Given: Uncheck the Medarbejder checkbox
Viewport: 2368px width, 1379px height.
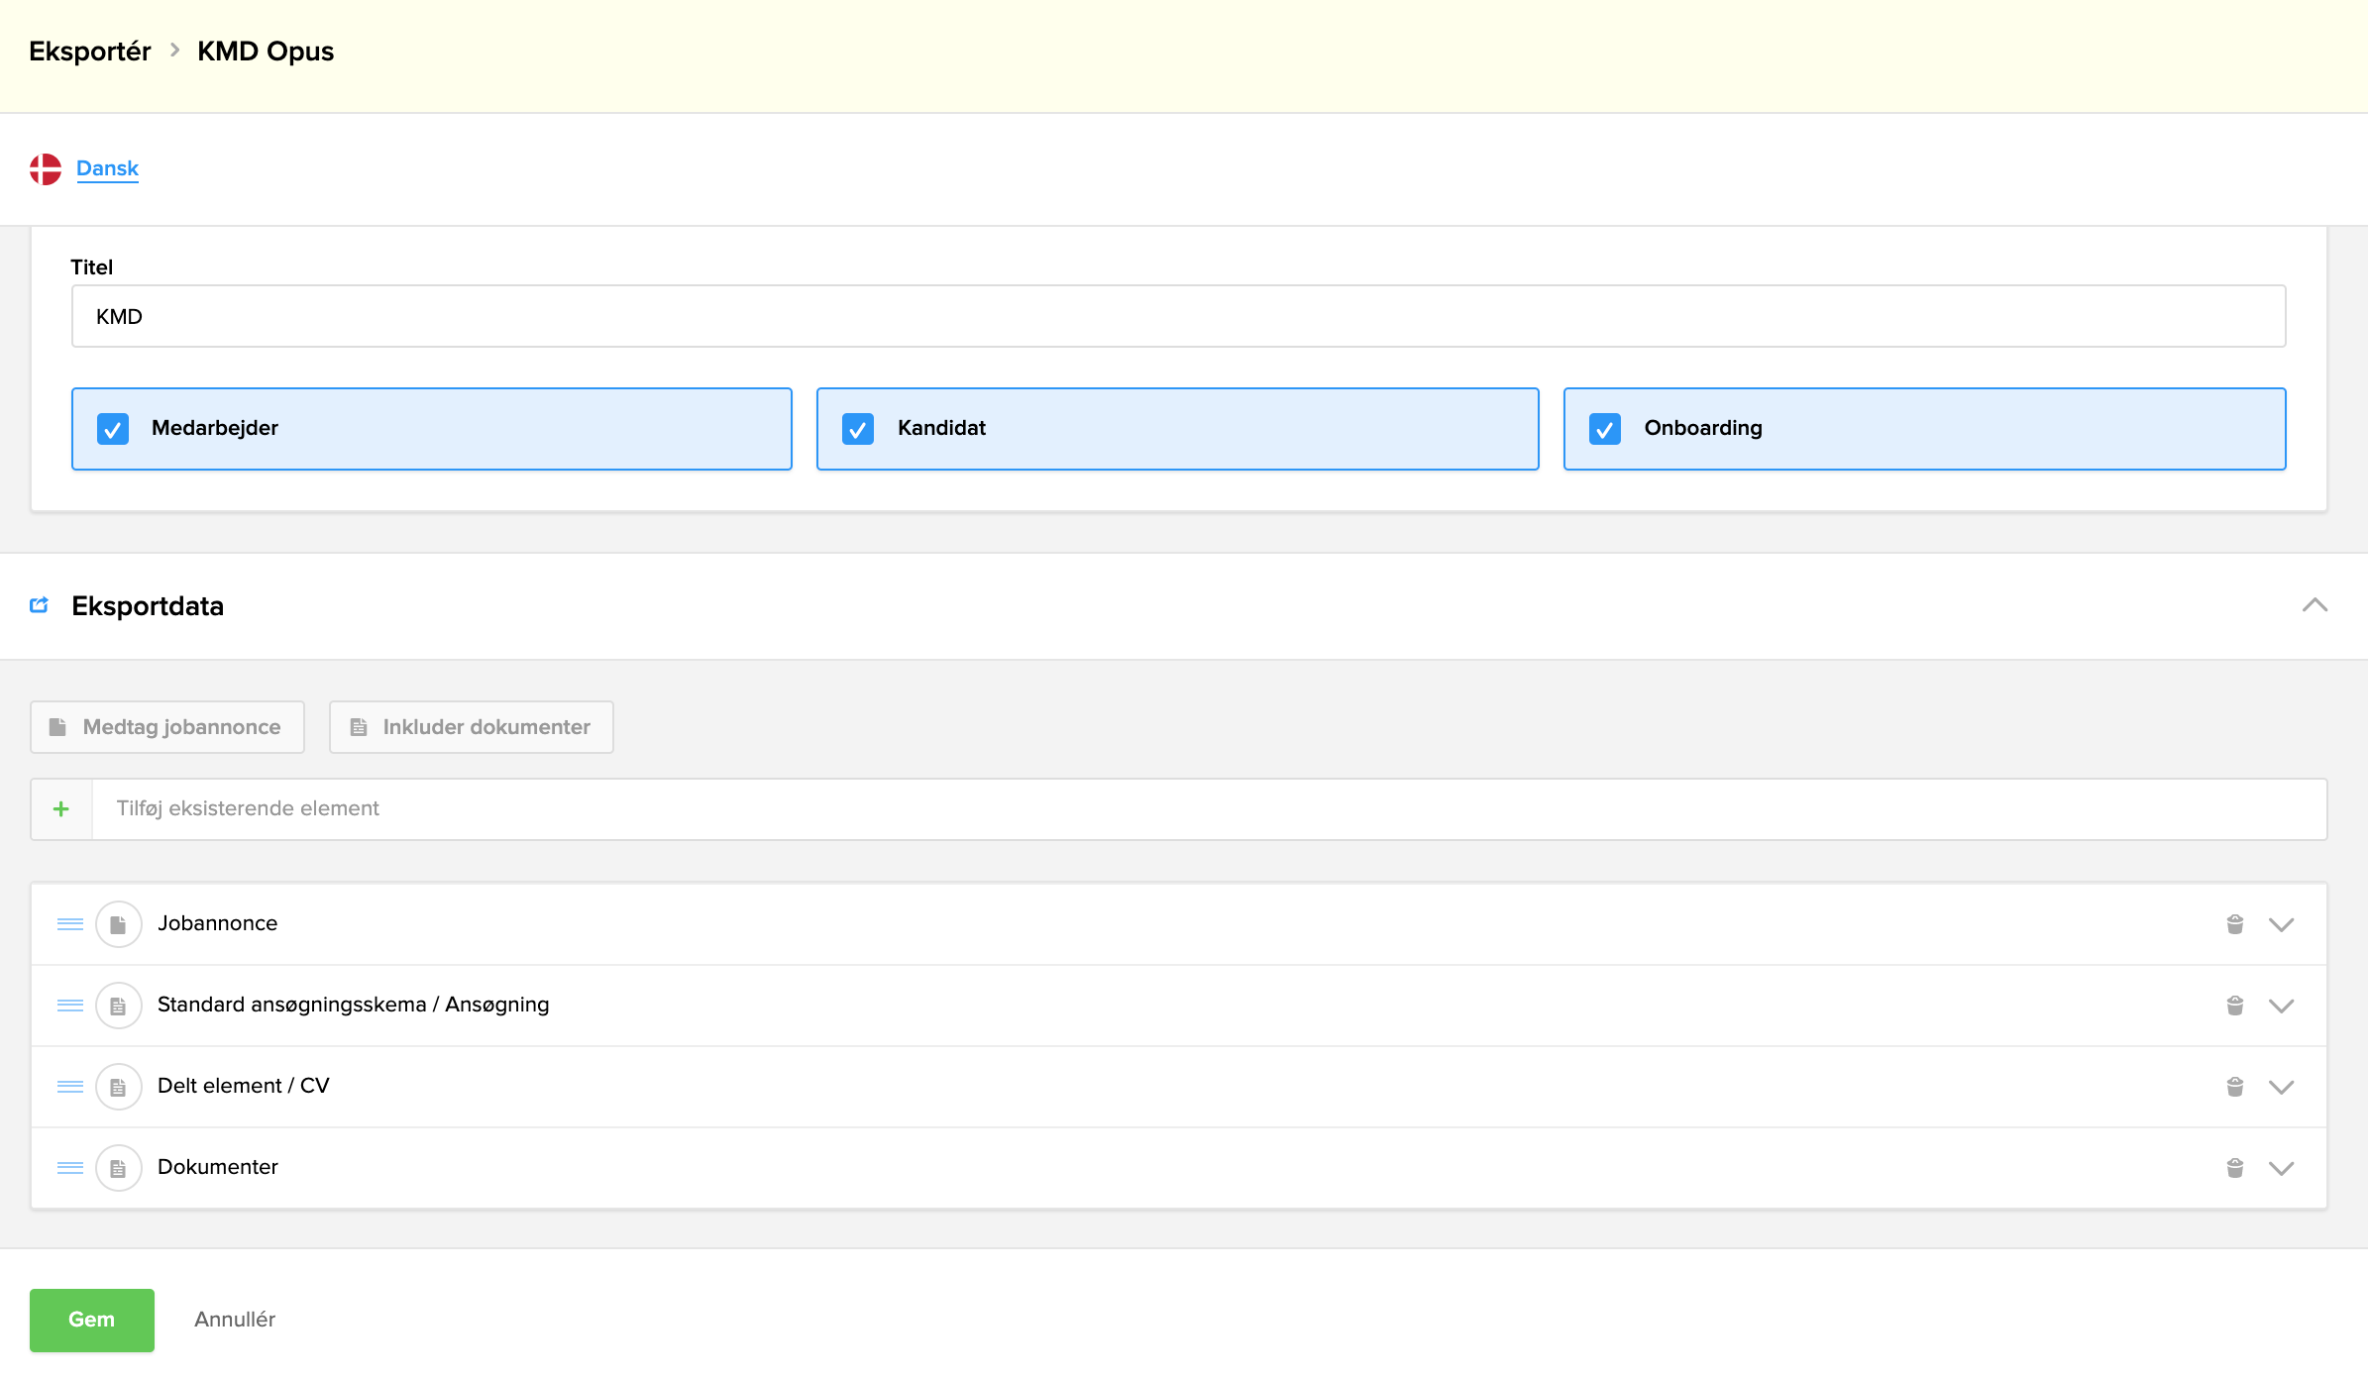Looking at the screenshot, I should pos(113,428).
